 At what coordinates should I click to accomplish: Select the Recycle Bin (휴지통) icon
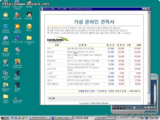(x=6, y=63)
